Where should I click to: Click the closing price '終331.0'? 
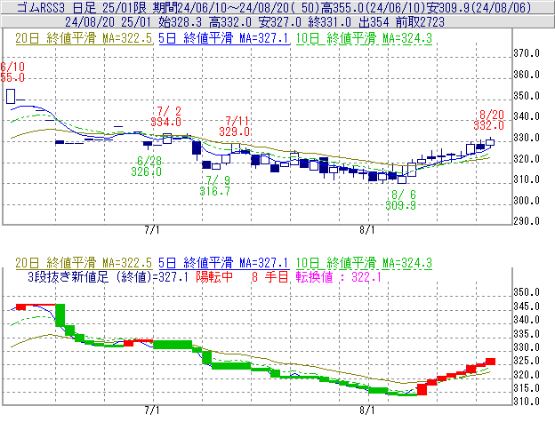(330, 22)
